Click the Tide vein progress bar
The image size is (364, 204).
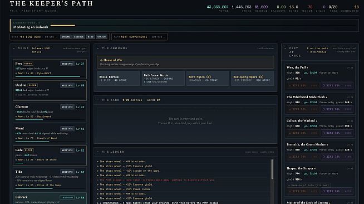[x=50, y=188]
